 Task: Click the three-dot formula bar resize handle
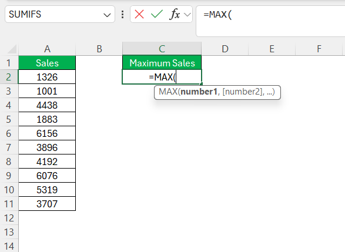(123, 15)
